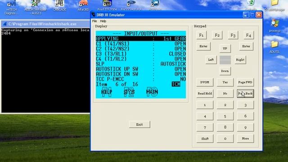Click the C1 (T41/NS1) display row

pos(141,44)
